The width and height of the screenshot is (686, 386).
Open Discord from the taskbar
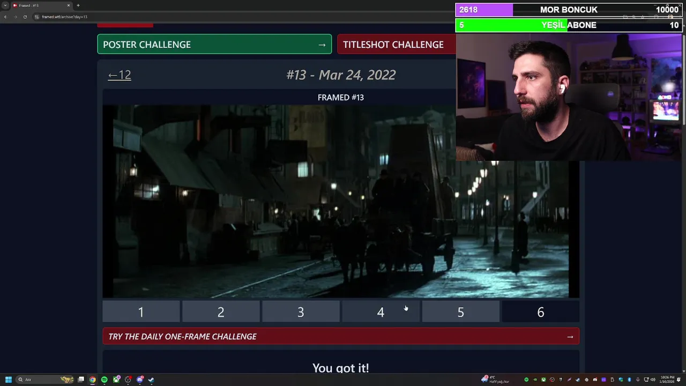[x=140, y=380]
